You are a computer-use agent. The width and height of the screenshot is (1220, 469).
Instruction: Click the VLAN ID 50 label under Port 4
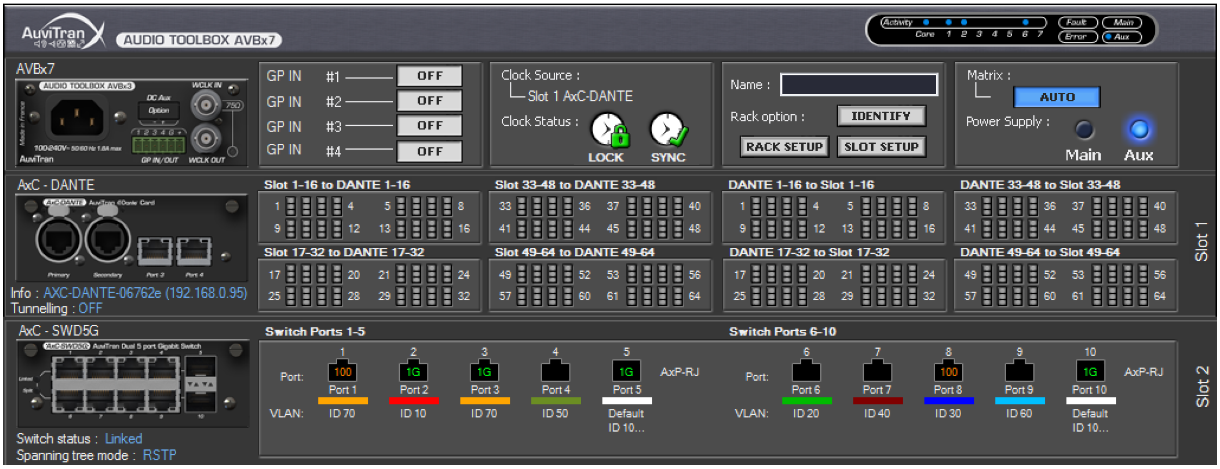(x=555, y=413)
